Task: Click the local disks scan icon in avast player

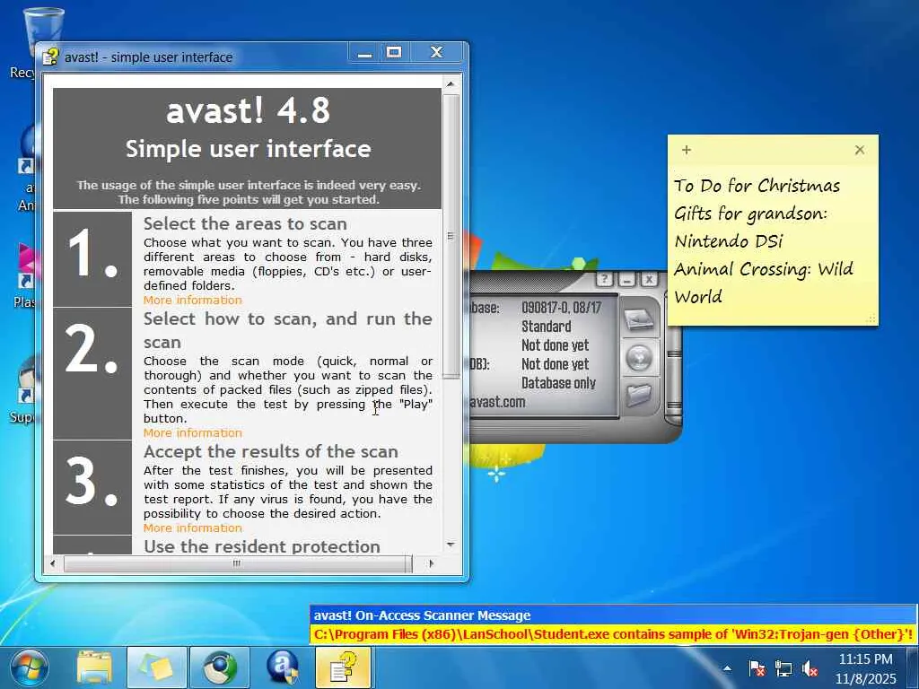Action: (639, 319)
